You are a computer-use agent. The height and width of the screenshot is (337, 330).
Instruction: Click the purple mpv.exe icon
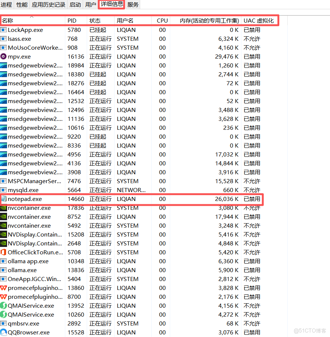[x=3, y=56]
